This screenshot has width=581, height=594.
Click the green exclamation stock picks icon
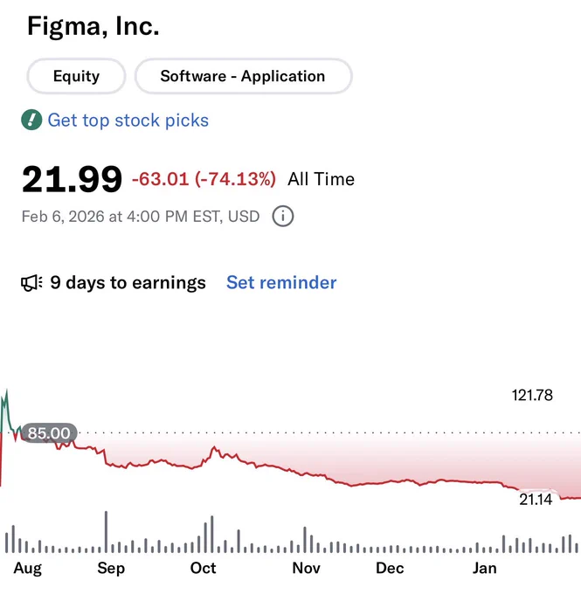[31, 120]
